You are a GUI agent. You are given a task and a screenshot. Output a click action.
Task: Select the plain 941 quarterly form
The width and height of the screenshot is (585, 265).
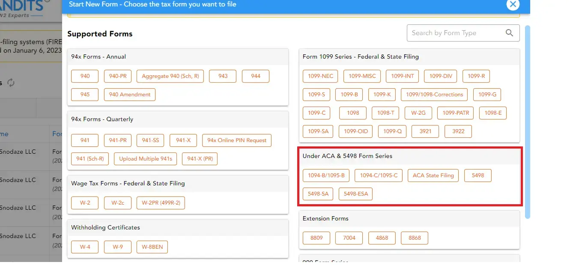[x=85, y=140]
